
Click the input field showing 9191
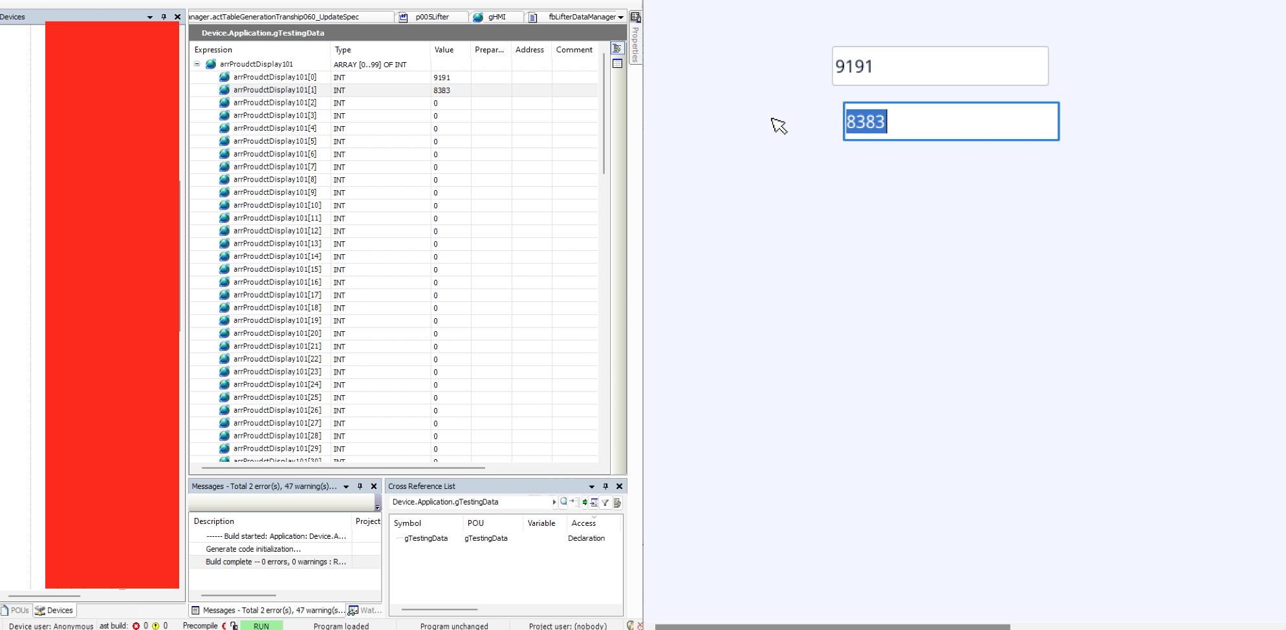click(x=939, y=66)
